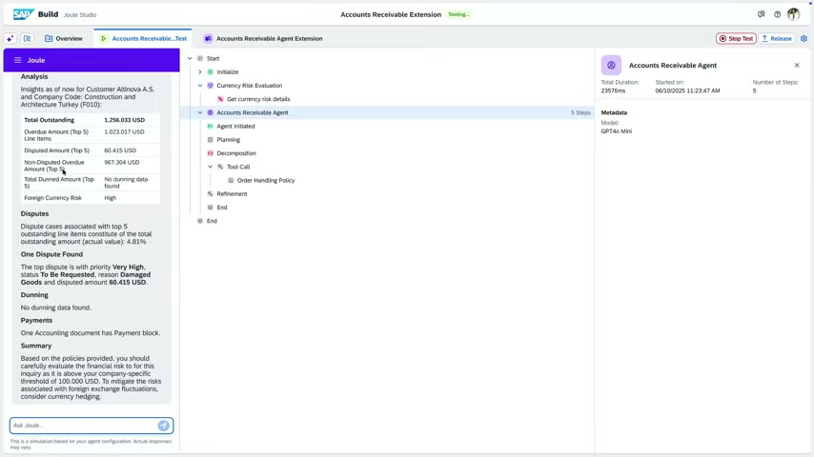Stop the running test

[x=736, y=38]
